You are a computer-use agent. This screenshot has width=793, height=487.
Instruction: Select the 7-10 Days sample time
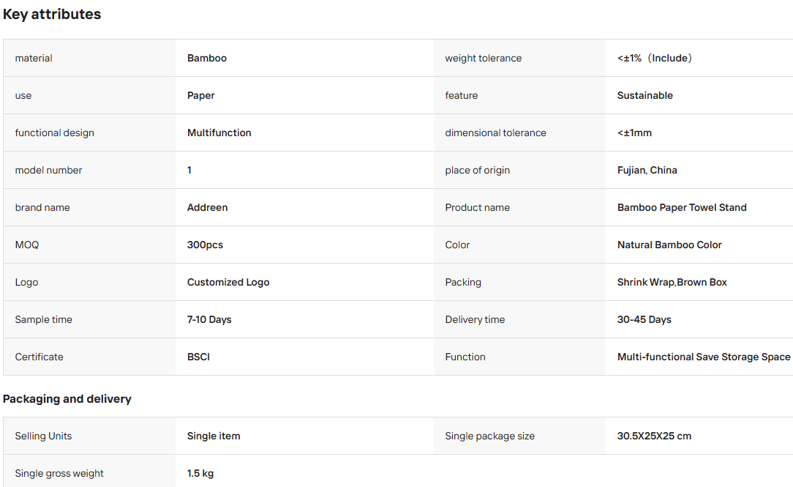tap(209, 319)
